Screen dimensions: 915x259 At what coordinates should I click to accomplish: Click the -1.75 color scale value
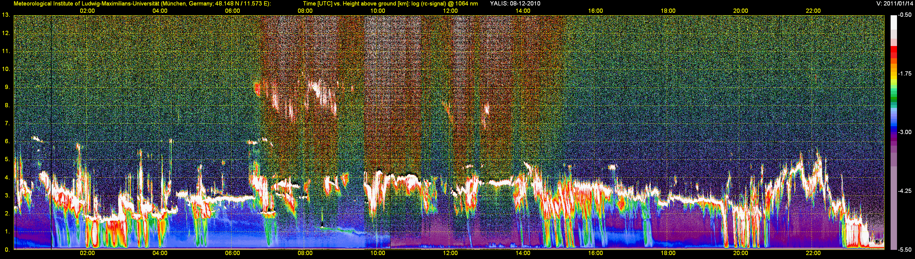[x=904, y=73]
